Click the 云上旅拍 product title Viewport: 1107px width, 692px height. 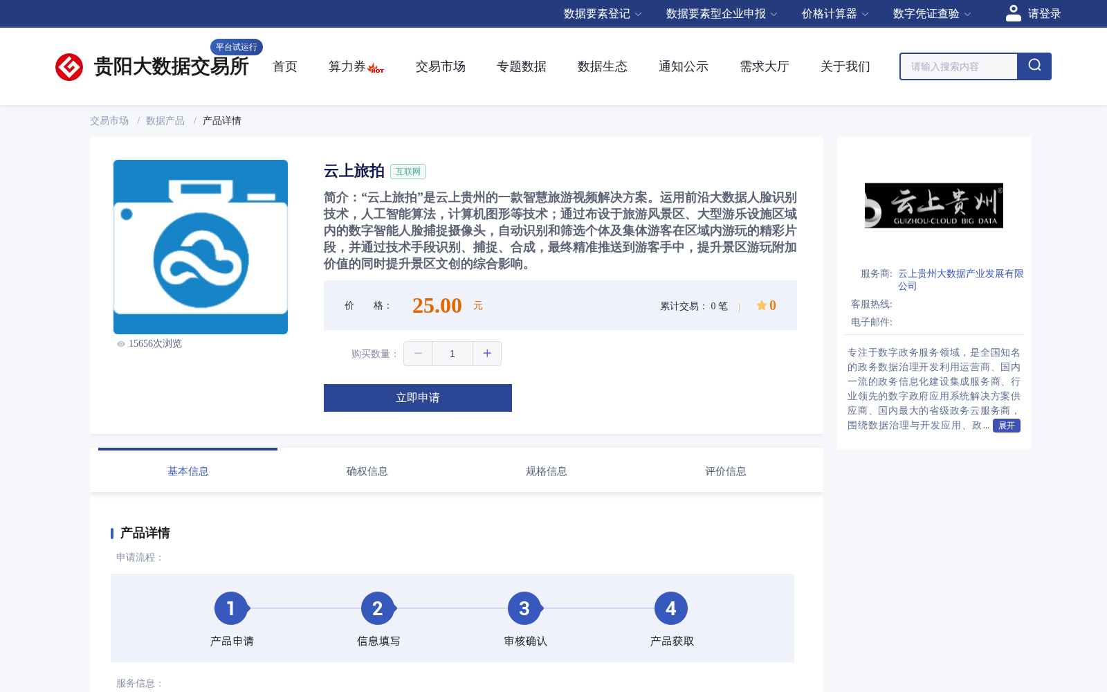[354, 171]
